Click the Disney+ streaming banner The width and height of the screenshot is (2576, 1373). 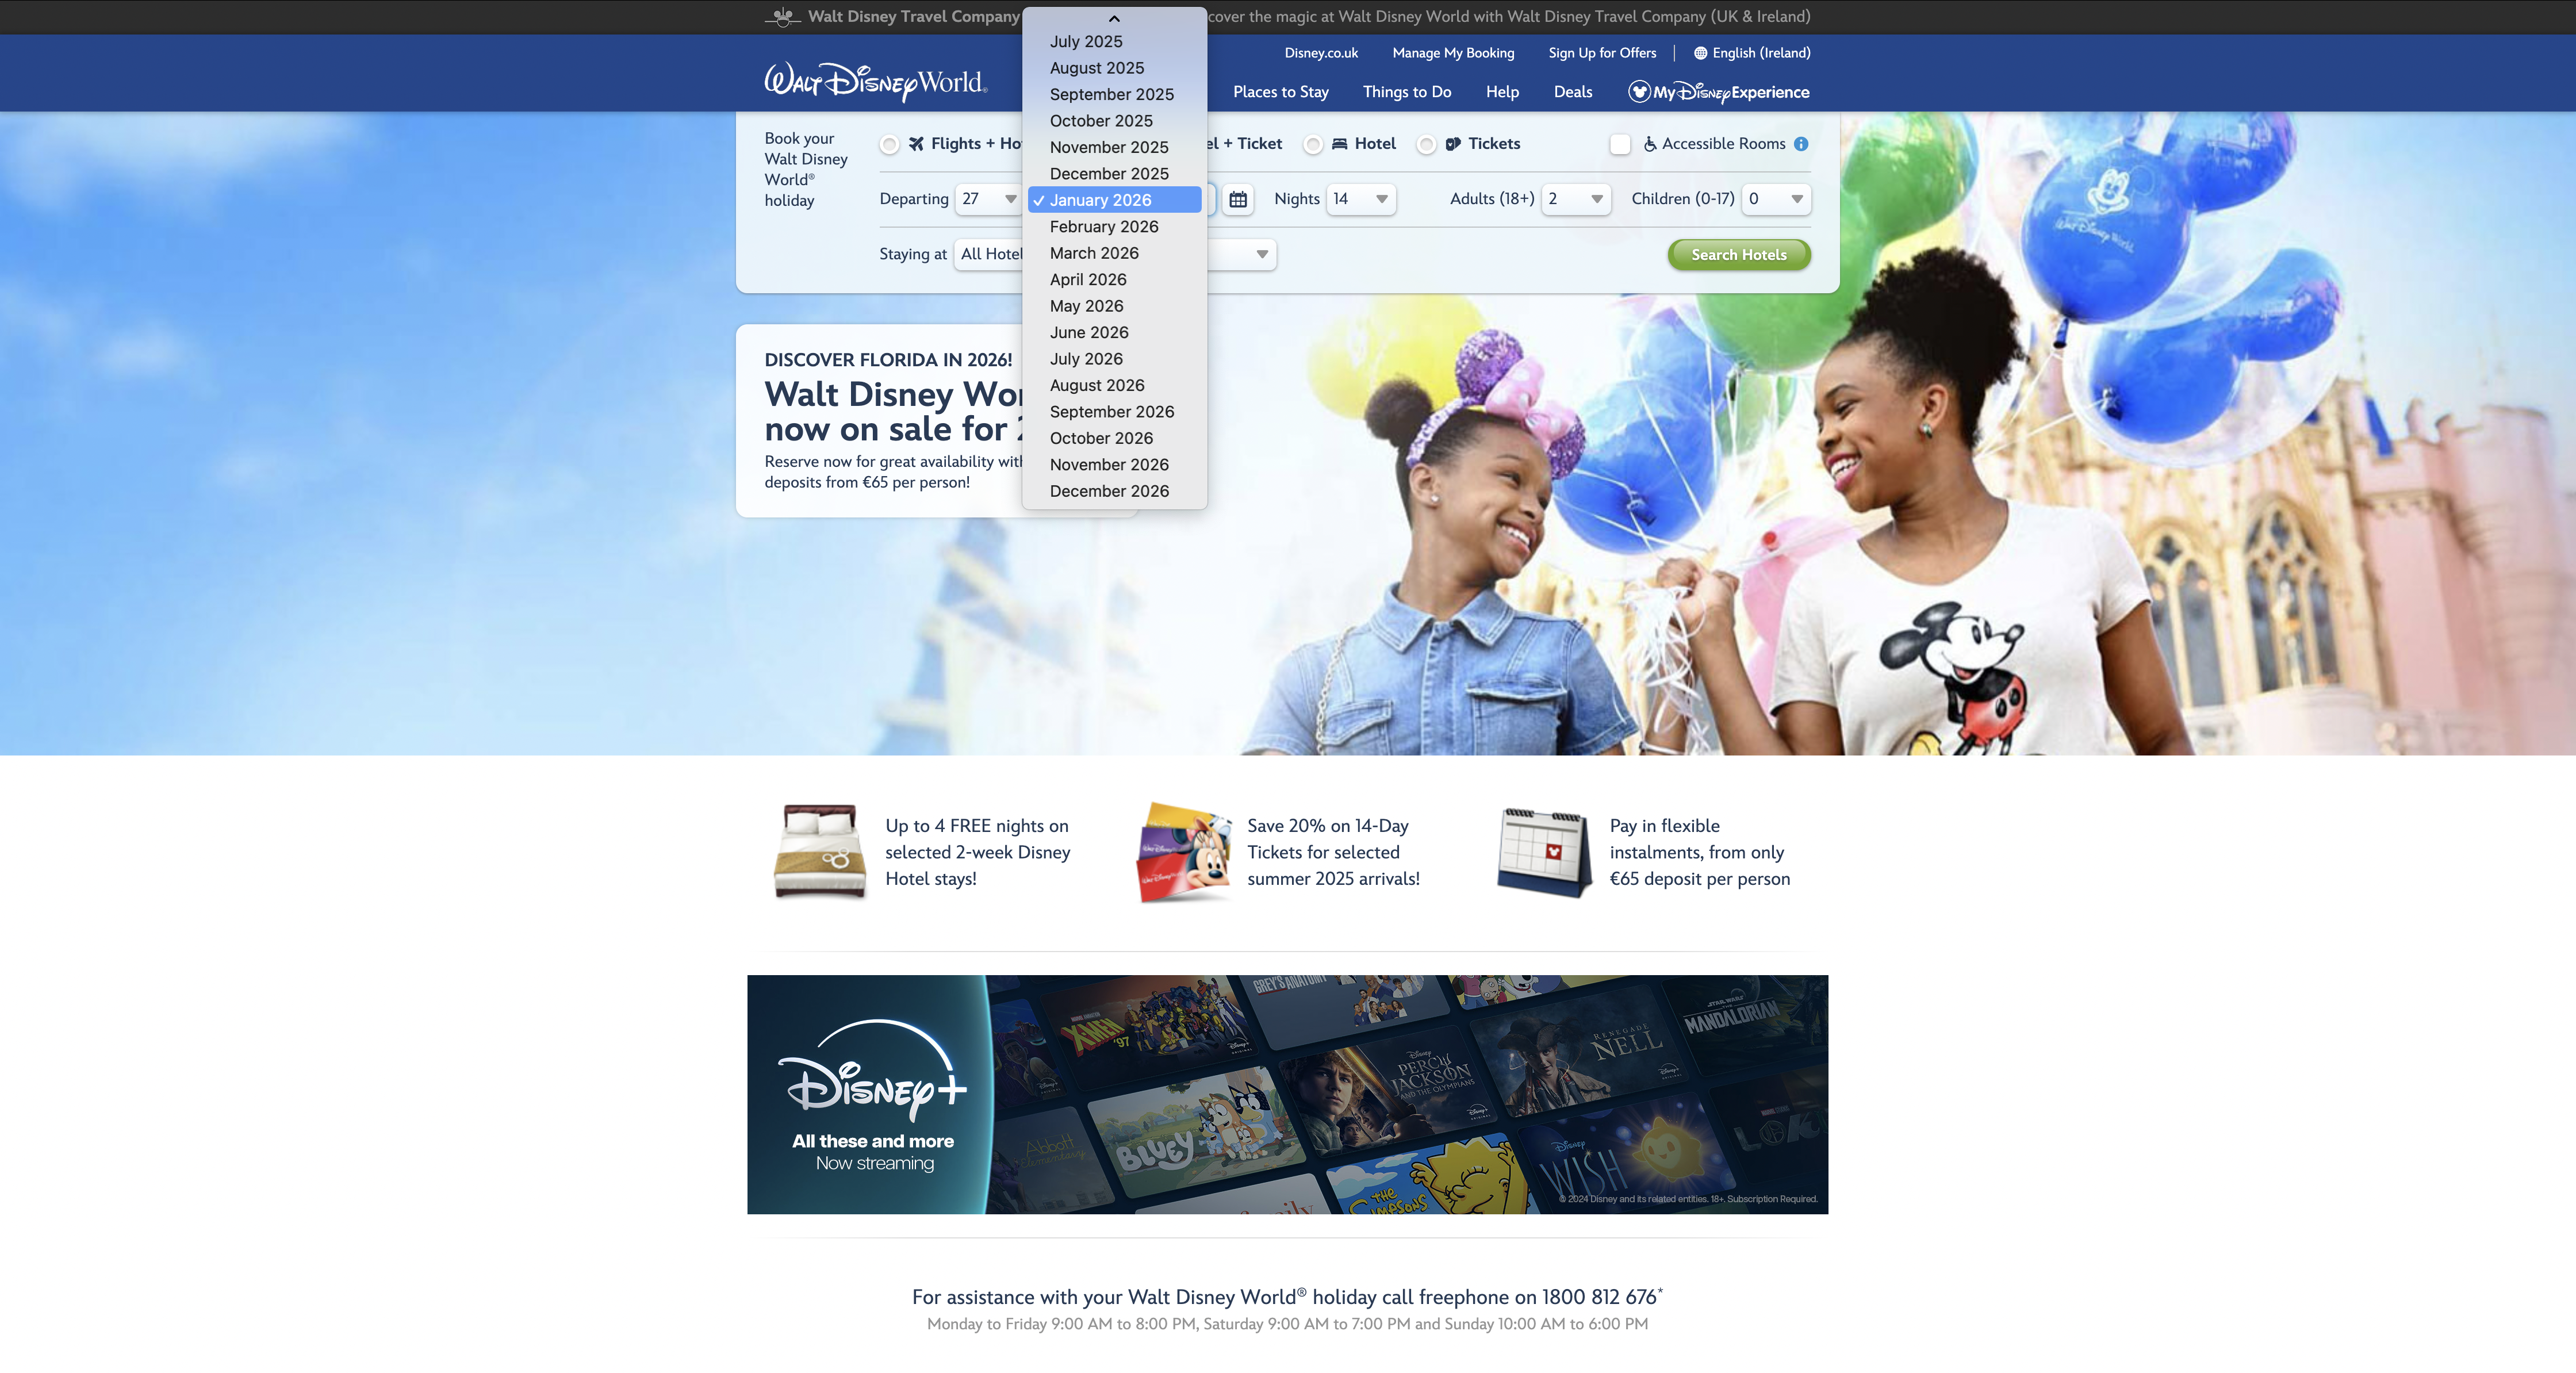pyautogui.click(x=1287, y=1095)
